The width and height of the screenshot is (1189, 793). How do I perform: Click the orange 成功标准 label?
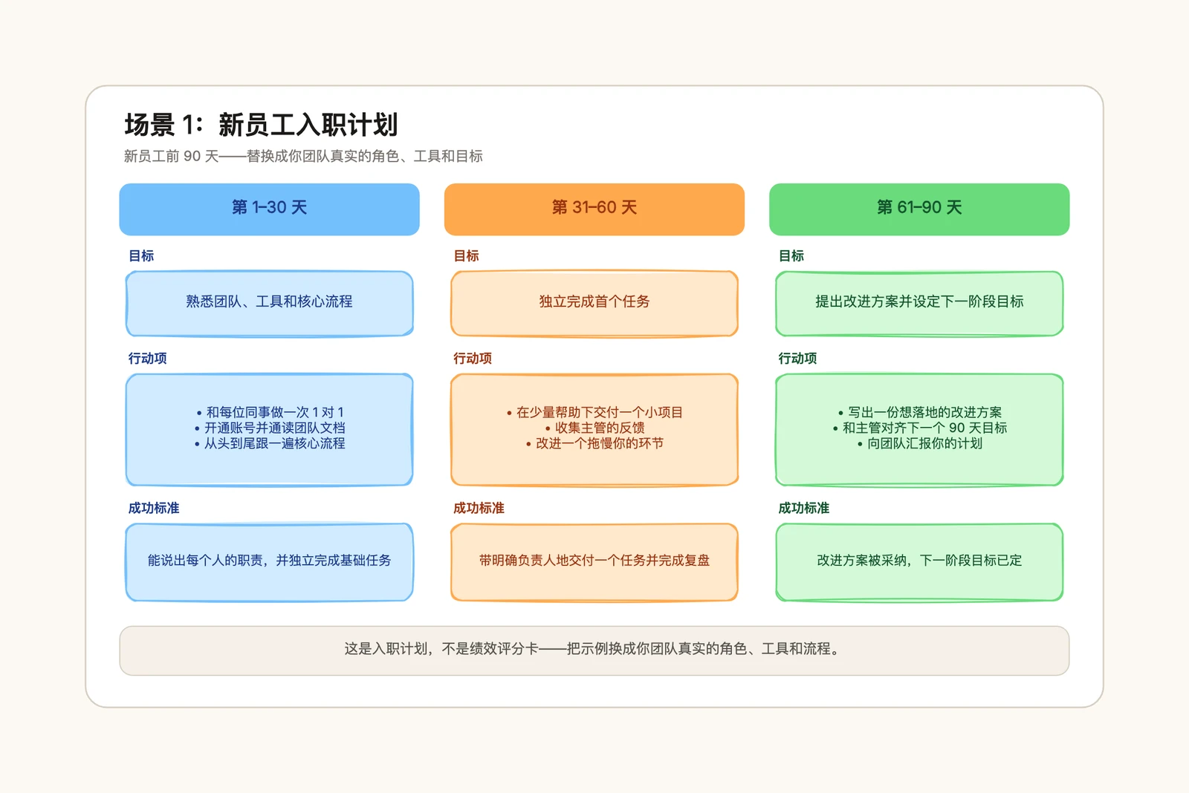tap(479, 509)
